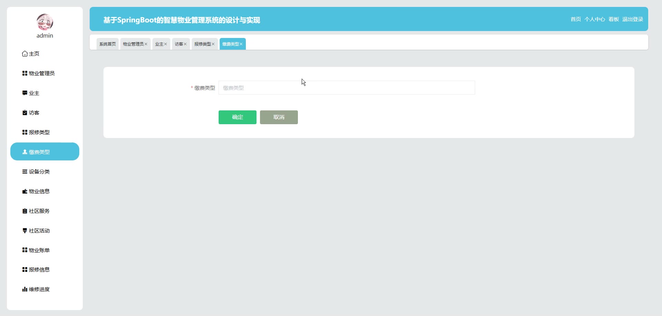Click the user icon beside 缴费类型 in sidebar
662x316 pixels.
tap(25, 152)
